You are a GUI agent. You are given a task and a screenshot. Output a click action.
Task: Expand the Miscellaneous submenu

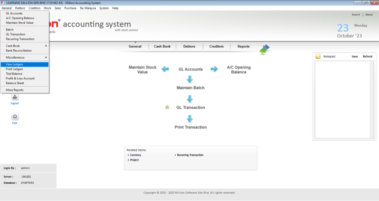point(25,58)
